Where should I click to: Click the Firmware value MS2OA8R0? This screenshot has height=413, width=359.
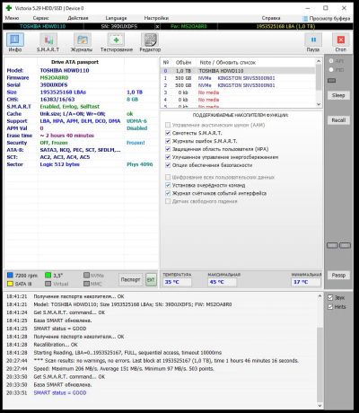point(54,78)
